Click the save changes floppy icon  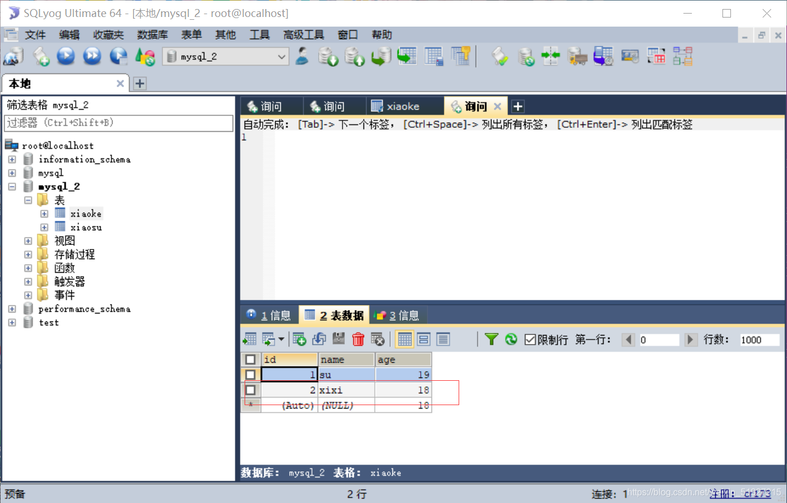click(x=339, y=339)
